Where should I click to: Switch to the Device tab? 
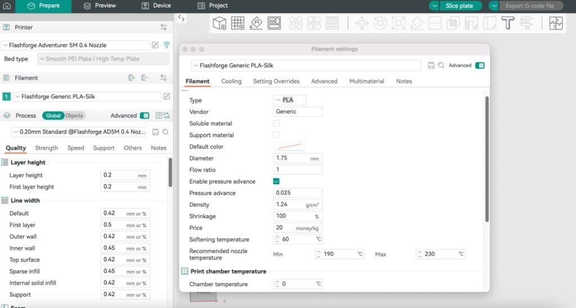coord(156,6)
